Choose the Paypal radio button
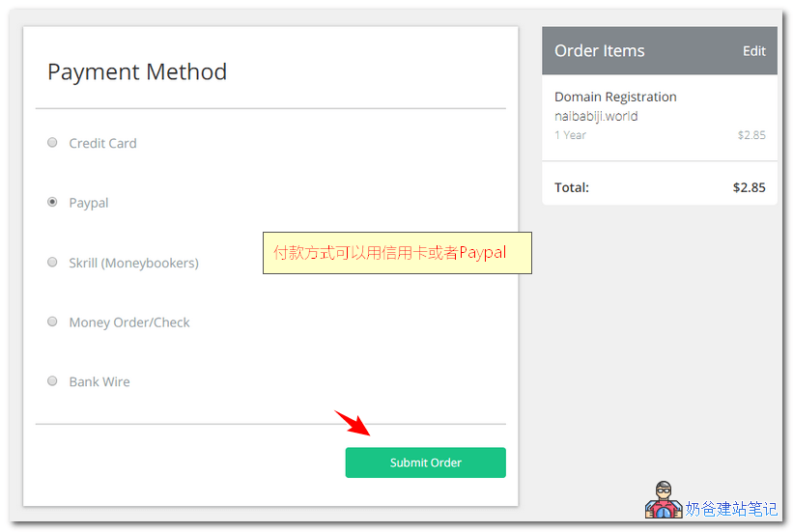This screenshot has height=532, width=793. 52,203
